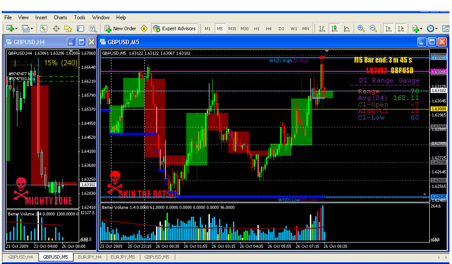The height and width of the screenshot is (264, 452).
Task: Click the 'M5 Bar end: 3 m 45 s' label
Action: point(383,60)
